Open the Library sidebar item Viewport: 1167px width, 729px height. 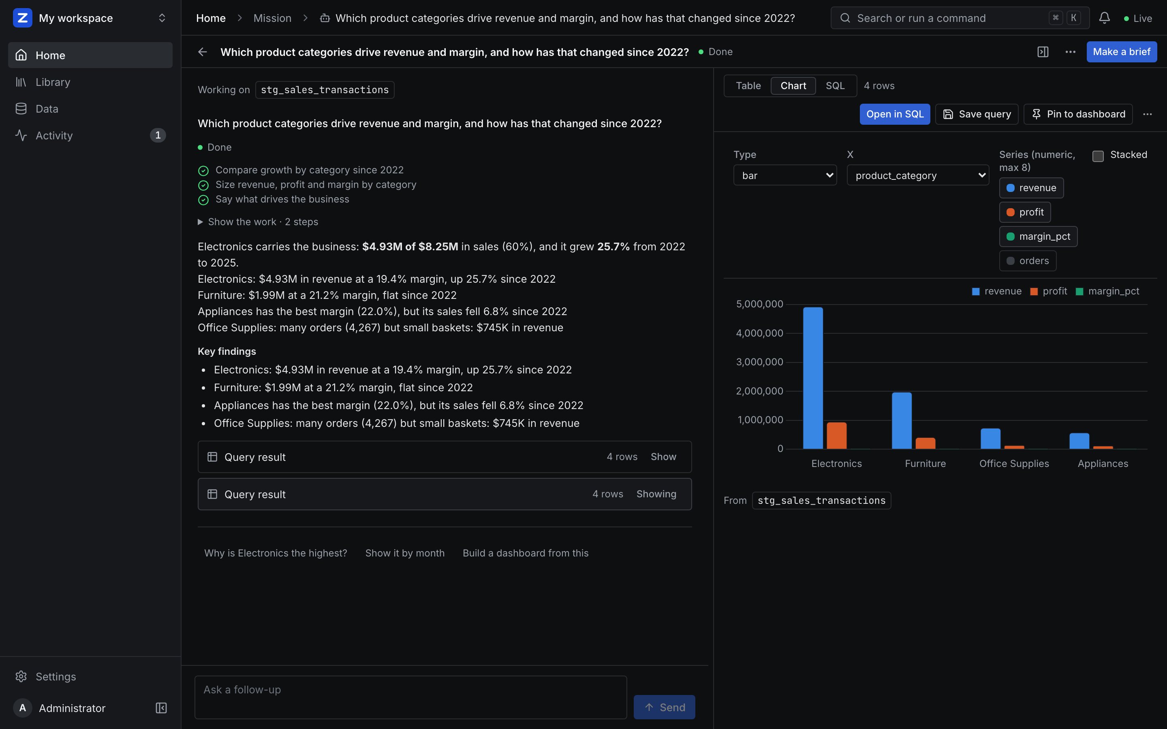(x=90, y=82)
